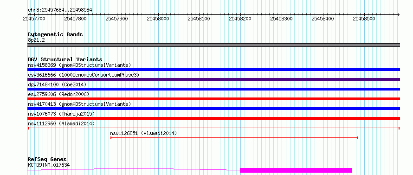The width and height of the screenshot is (413, 175).
Task: Select the nsv1076073 Thareja2015 red bar
Action: coord(213,118)
